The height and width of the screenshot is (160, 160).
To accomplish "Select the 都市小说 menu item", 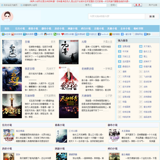I will tap(46, 29).
